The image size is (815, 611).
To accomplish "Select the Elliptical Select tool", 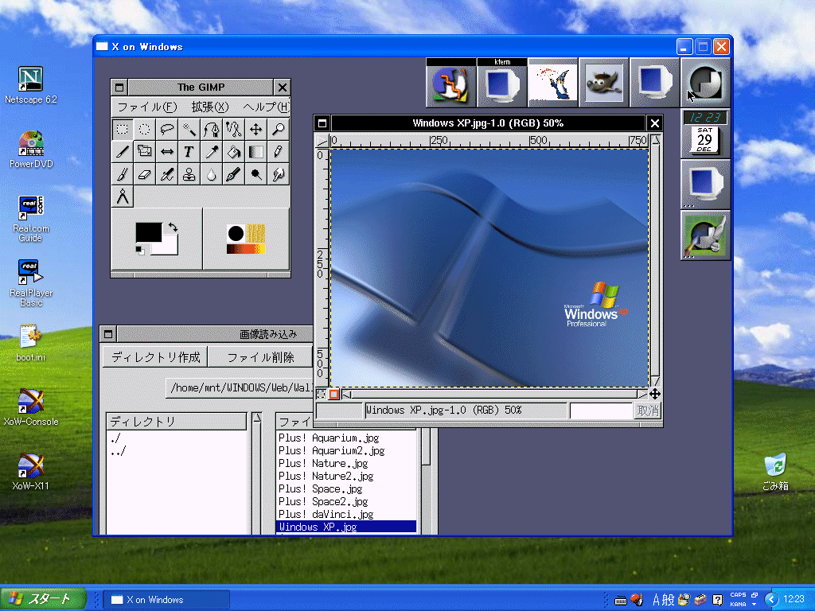I will click(x=145, y=129).
